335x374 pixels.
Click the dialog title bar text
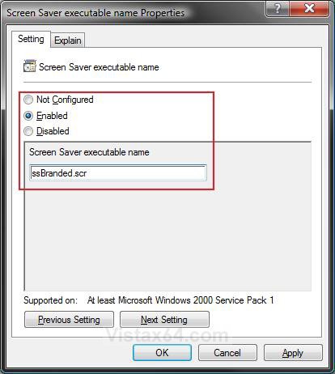pos(95,13)
